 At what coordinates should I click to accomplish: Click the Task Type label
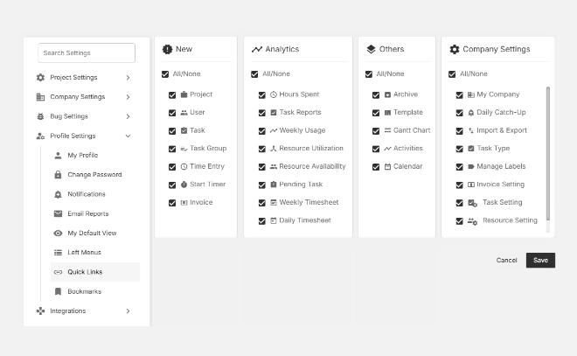[x=493, y=149]
